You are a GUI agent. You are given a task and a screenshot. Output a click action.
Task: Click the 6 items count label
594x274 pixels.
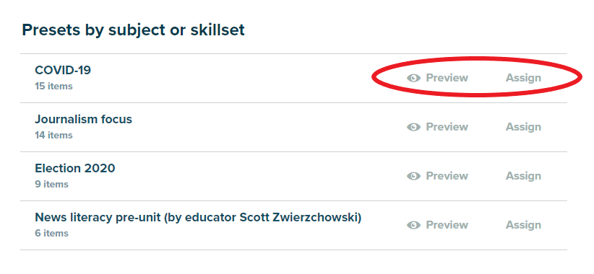51,234
